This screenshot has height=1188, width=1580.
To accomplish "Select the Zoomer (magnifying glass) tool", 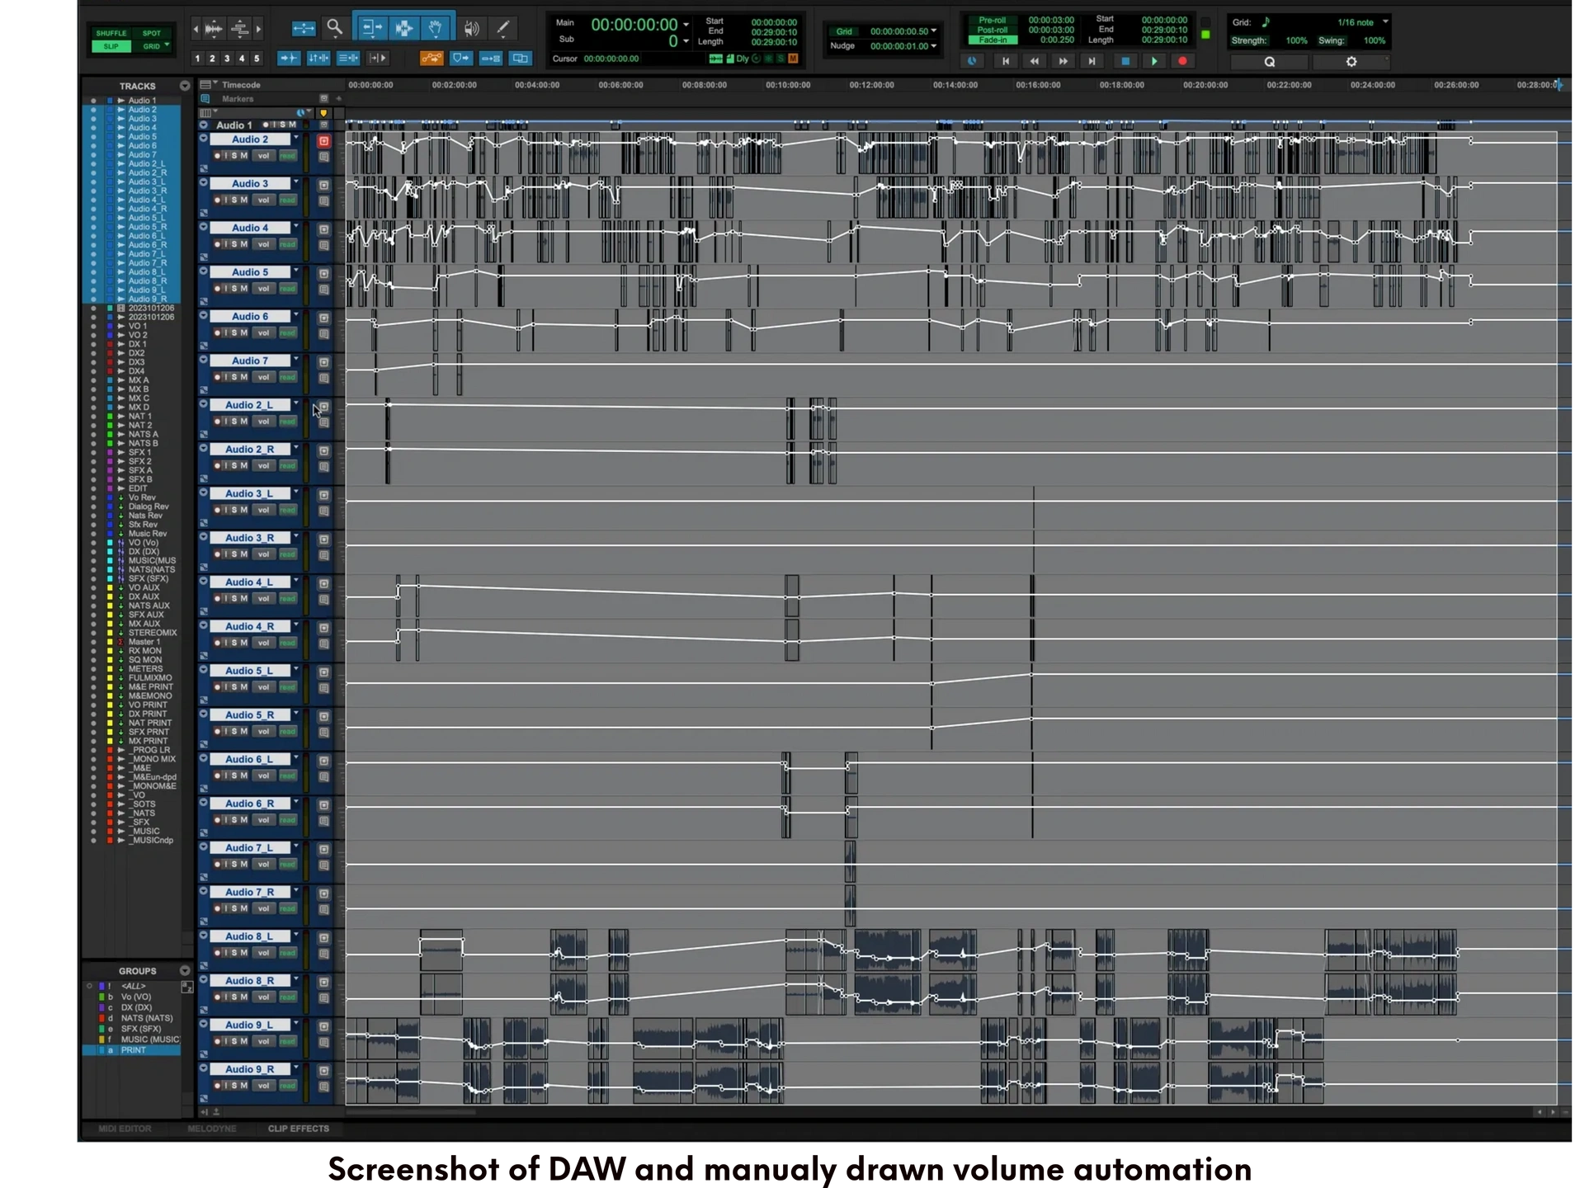I will click(x=334, y=28).
